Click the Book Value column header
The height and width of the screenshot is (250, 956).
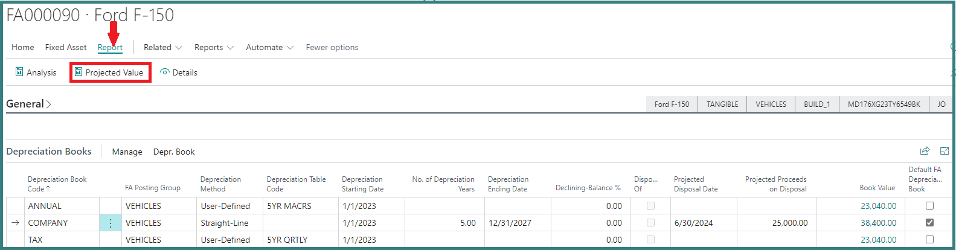point(877,188)
